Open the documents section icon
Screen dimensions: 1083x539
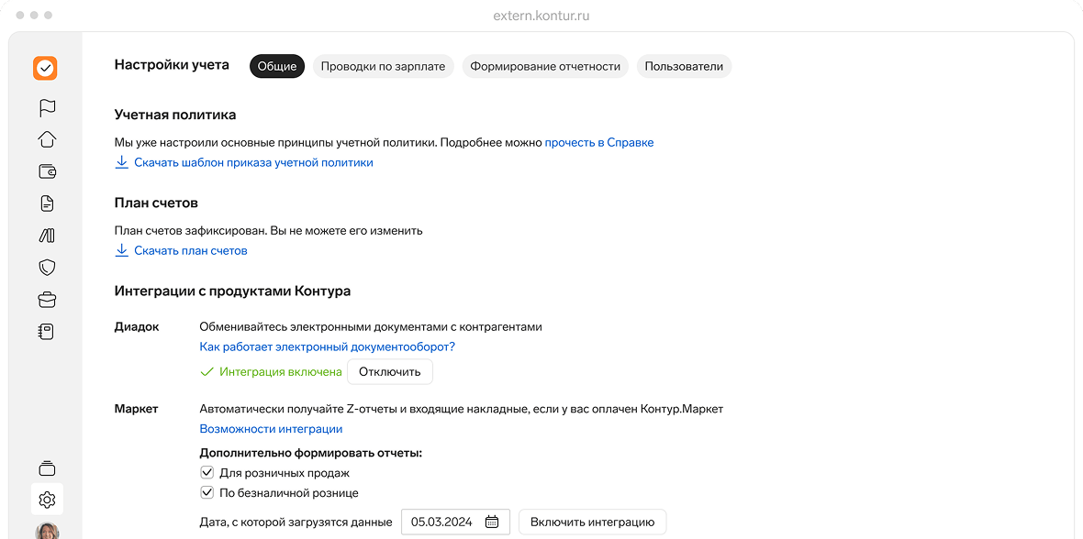(46, 203)
